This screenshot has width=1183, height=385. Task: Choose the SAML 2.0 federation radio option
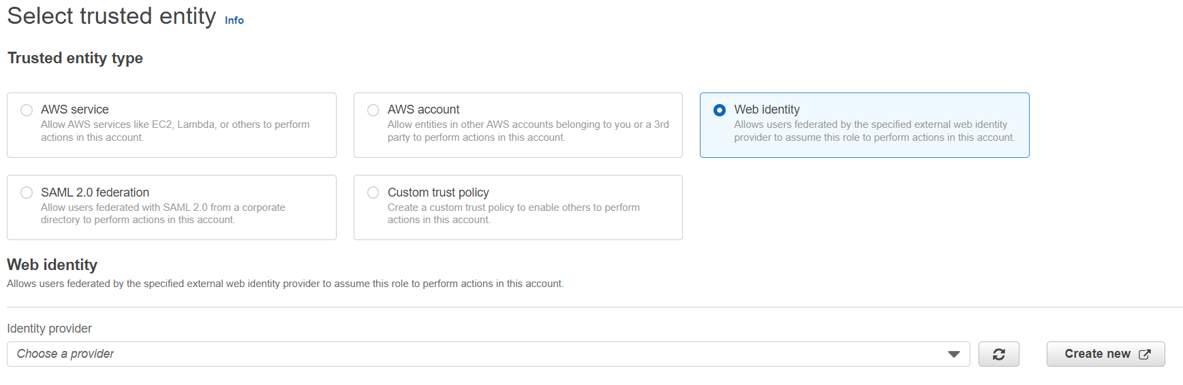click(x=27, y=192)
